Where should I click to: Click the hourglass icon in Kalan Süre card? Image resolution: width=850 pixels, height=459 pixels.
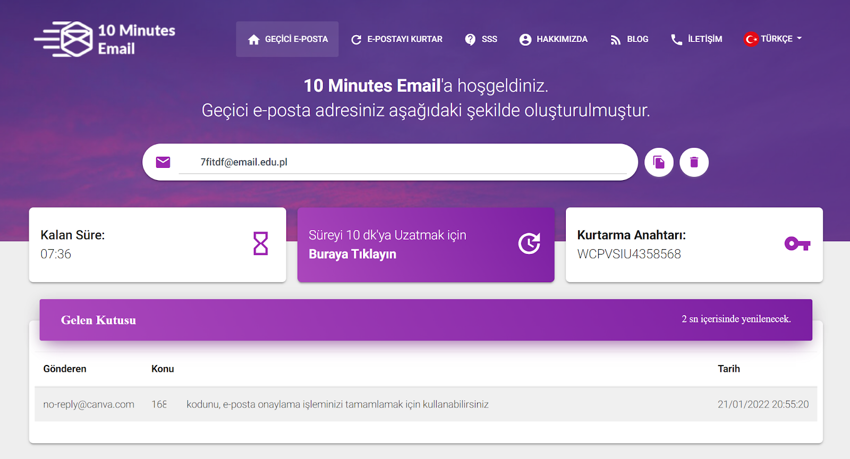tap(260, 244)
